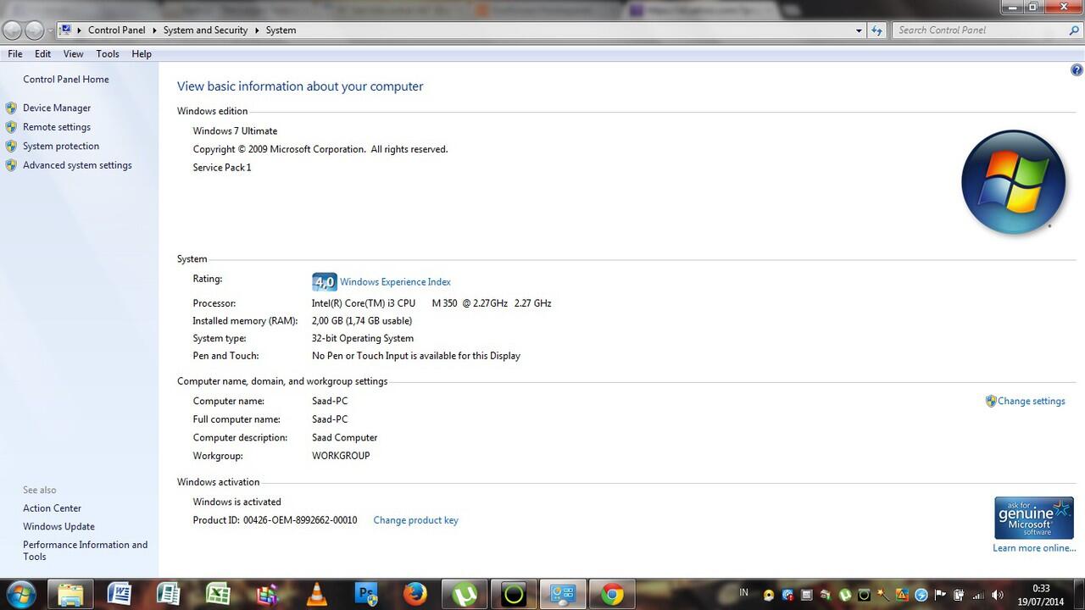Open the volume speaker tray icon
Image resolution: width=1085 pixels, height=610 pixels.
click(997, 596)
